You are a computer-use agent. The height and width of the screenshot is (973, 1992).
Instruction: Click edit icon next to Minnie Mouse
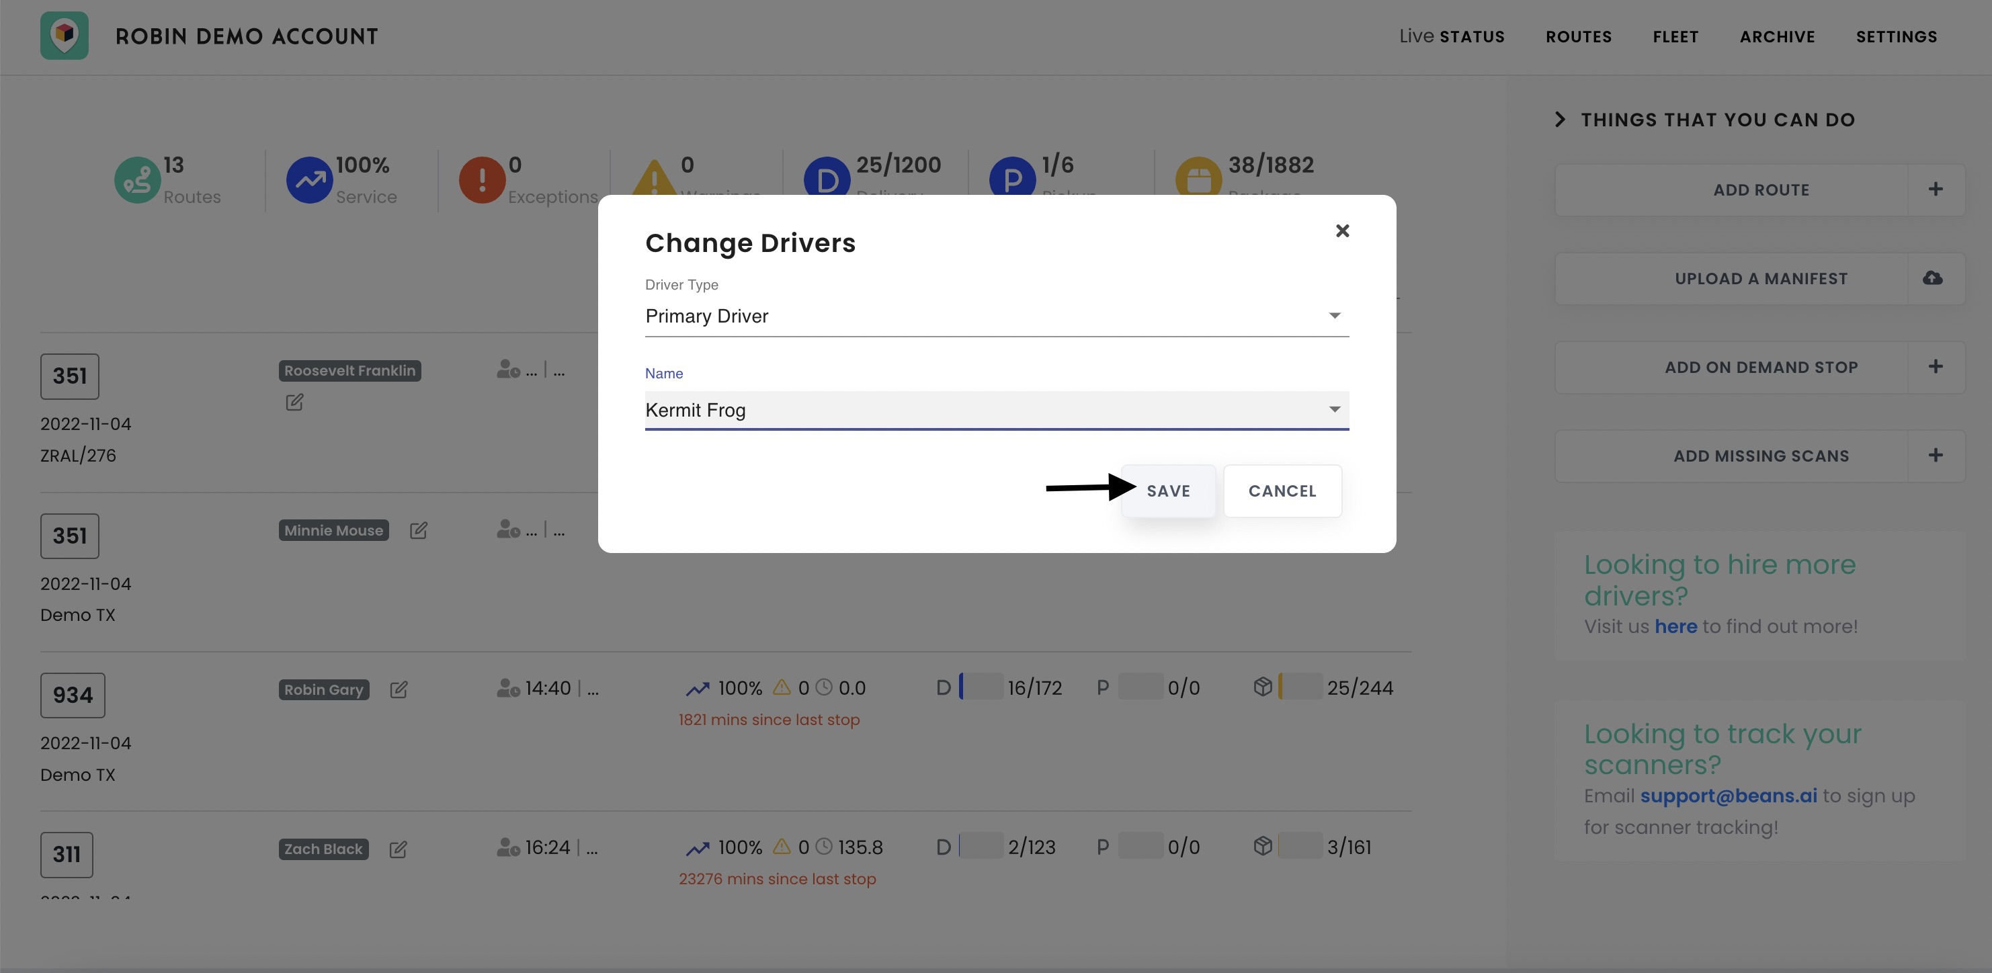418,531
